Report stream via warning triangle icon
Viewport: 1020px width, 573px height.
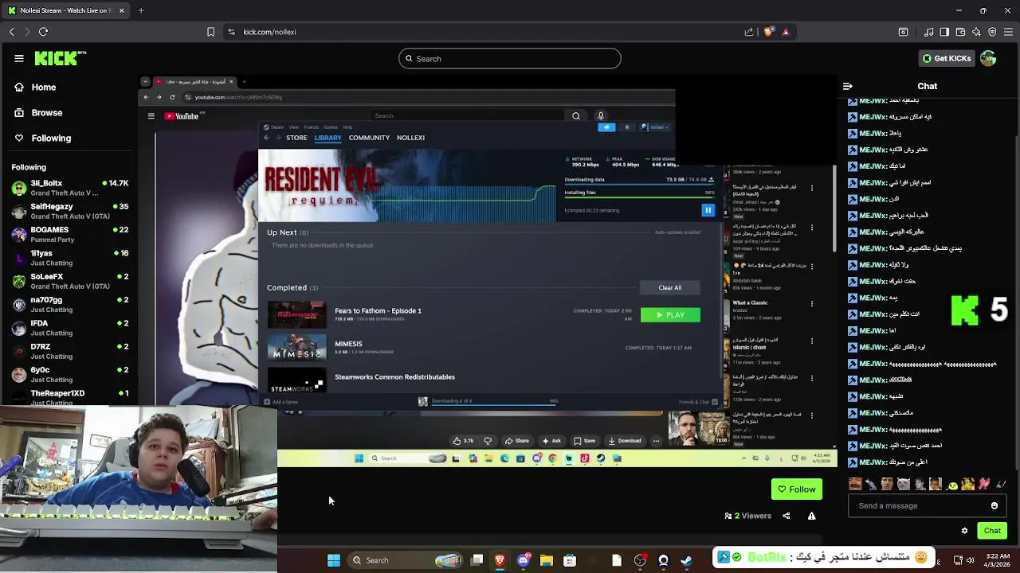click(811, 516)
